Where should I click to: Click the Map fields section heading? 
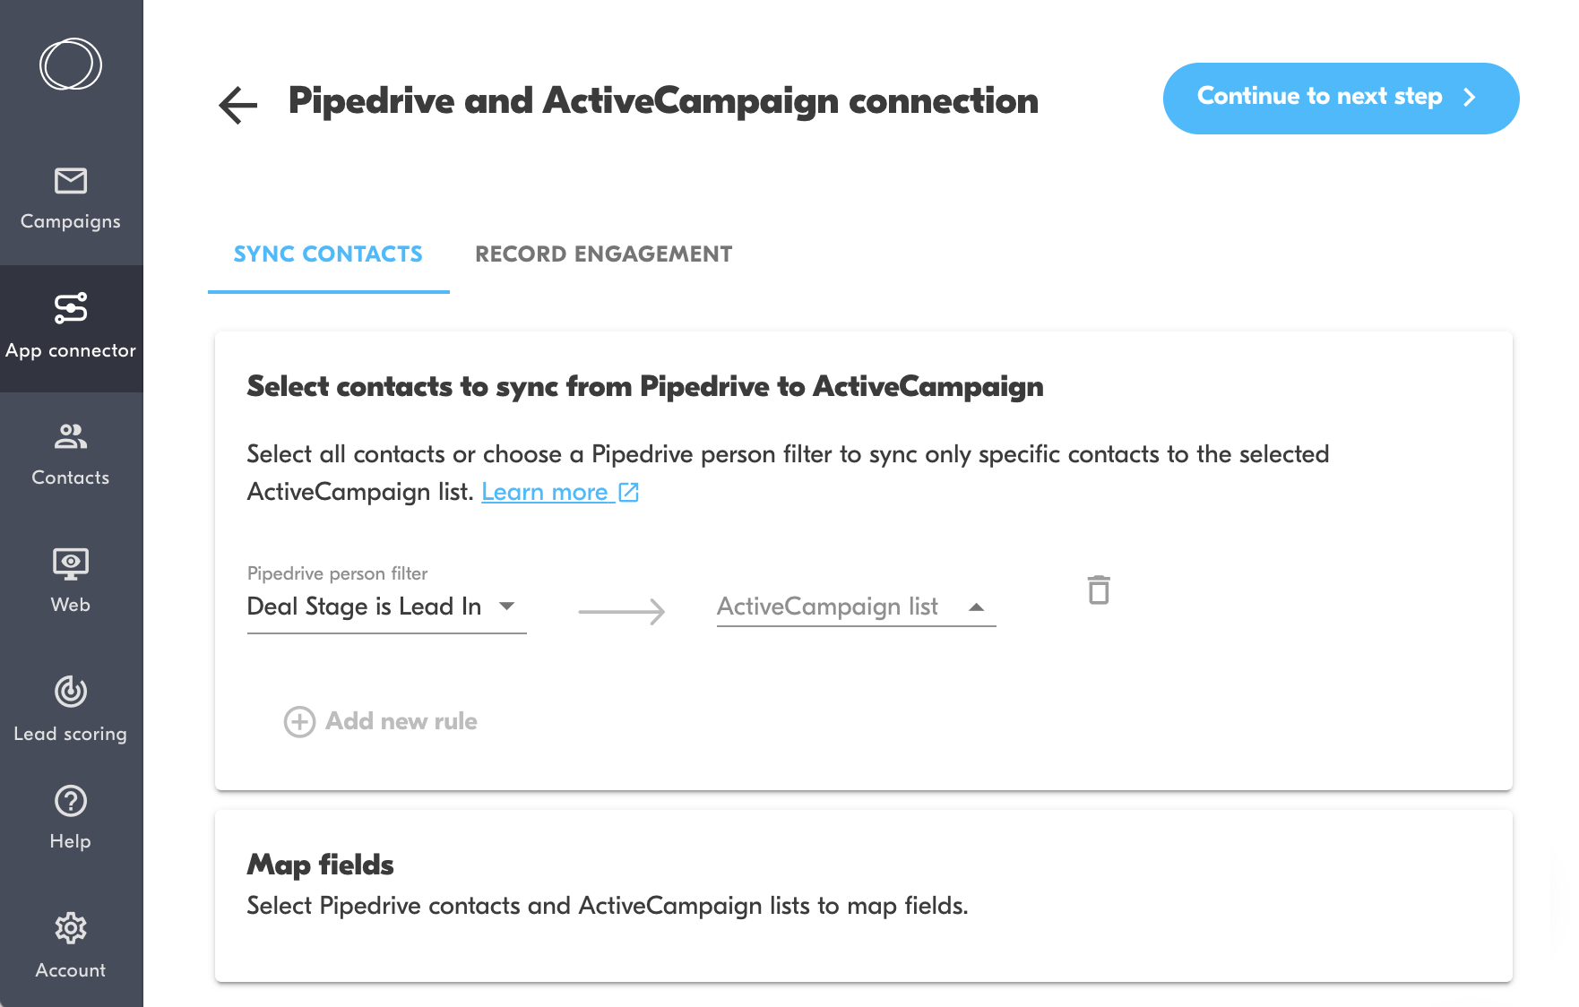[321, 865]
